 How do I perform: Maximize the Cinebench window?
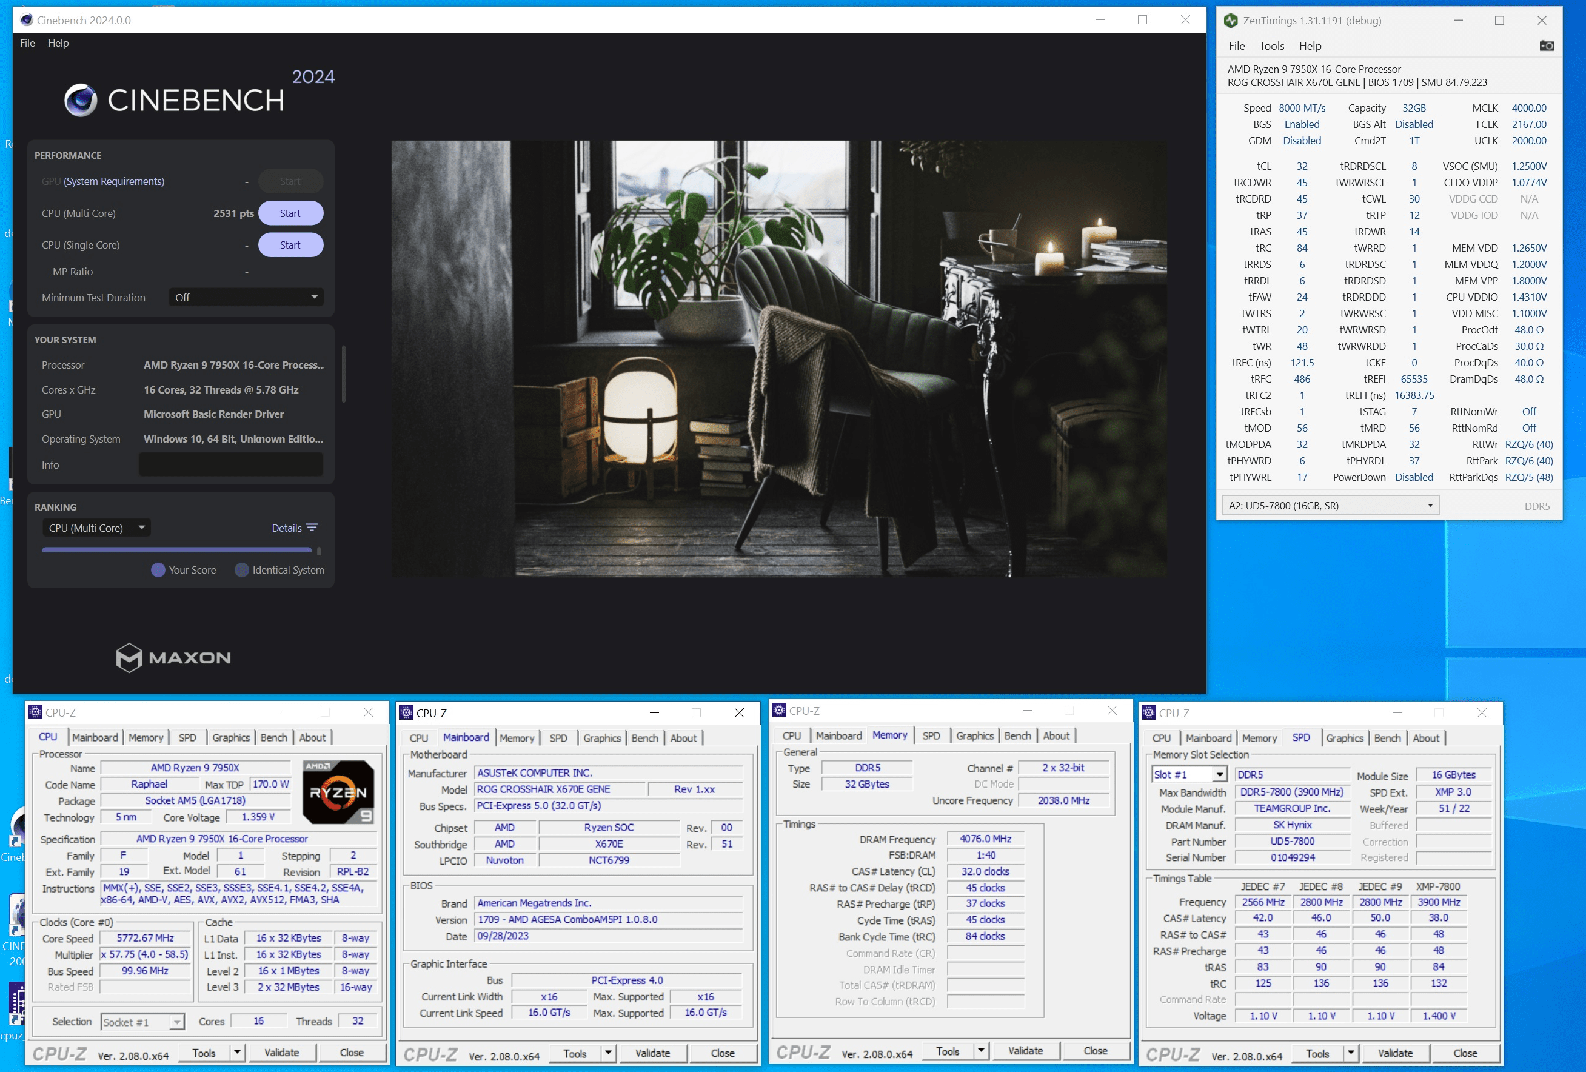[x=1142, y=20]
